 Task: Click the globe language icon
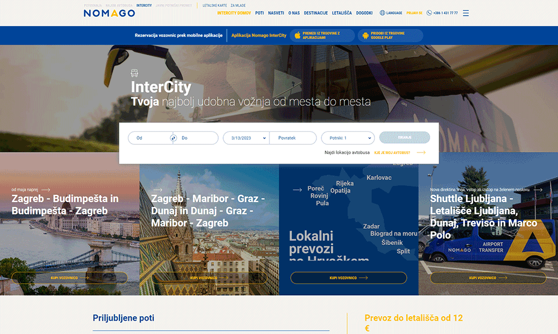pyautogui.click(x=382, y=13)
